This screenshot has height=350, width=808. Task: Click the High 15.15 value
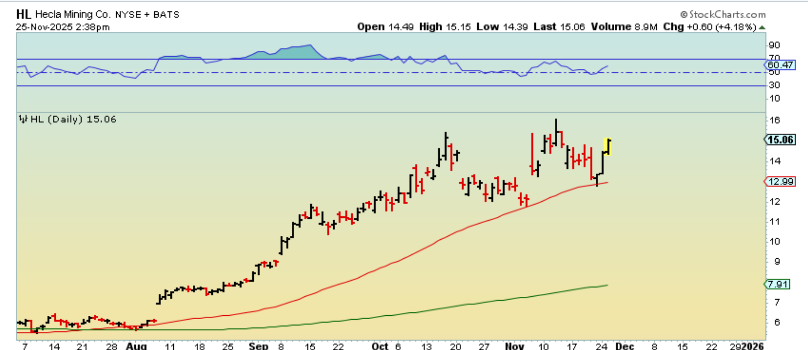click(x=445, y=27)
